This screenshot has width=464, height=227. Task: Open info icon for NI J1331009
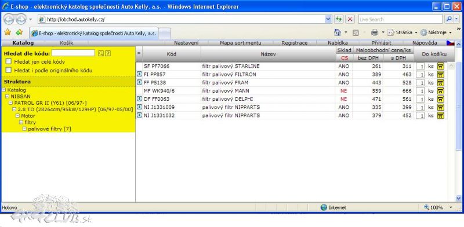(x=140, y=107)
